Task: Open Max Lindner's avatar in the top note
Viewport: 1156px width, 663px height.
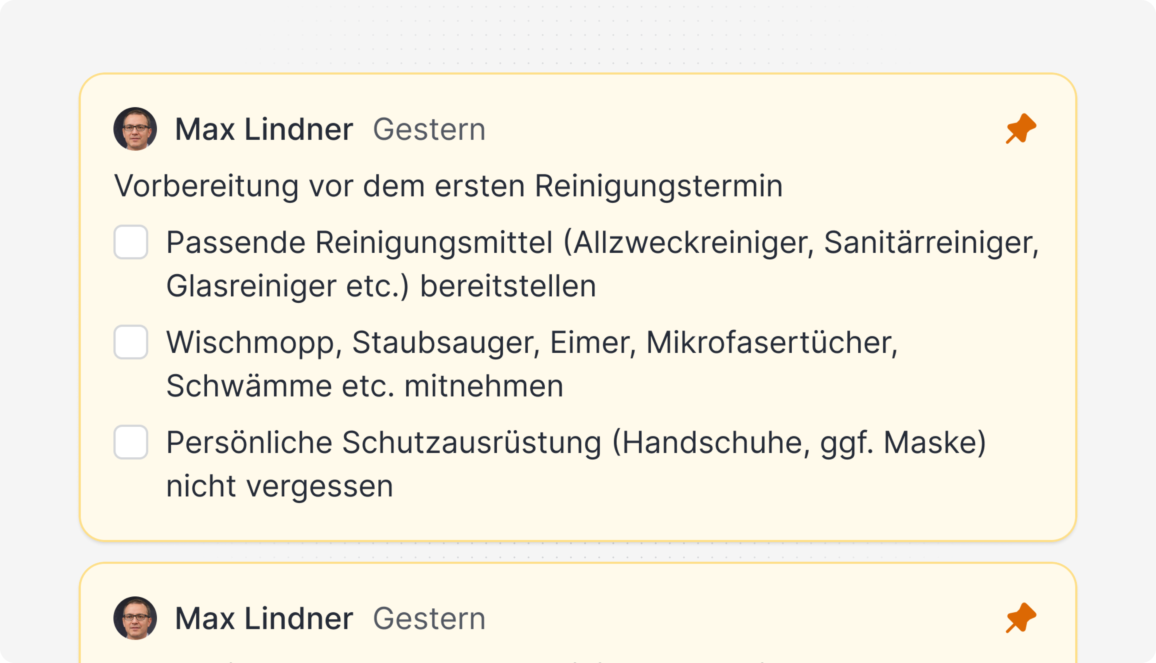Action: click(x=135, y=129)
